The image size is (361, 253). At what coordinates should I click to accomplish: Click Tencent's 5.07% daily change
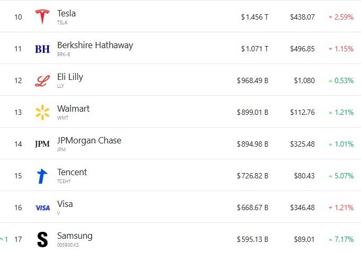pyautogui.click(x=341, y=176)
